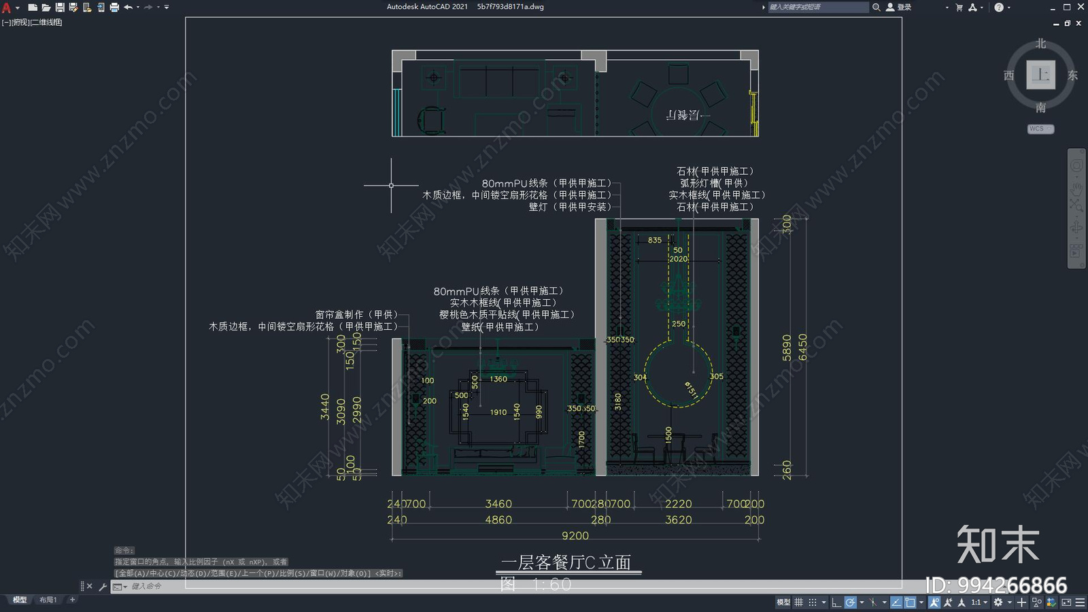Click the hardware acceleration status icon

1052,602
